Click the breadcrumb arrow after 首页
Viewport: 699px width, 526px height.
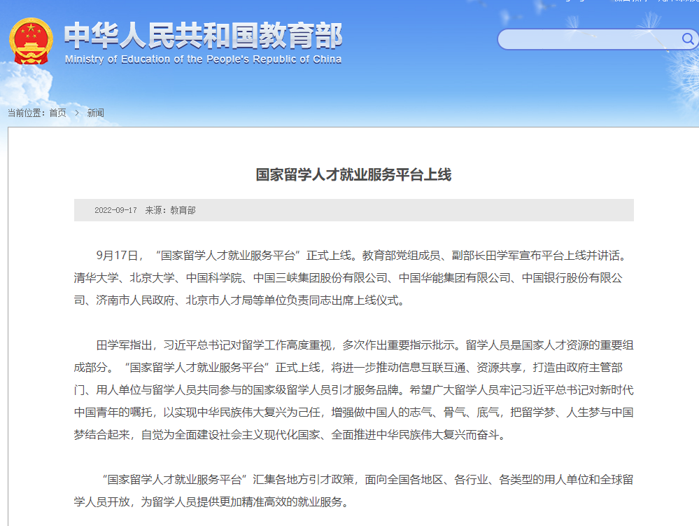pyautogui.click(x=76, y=113)
